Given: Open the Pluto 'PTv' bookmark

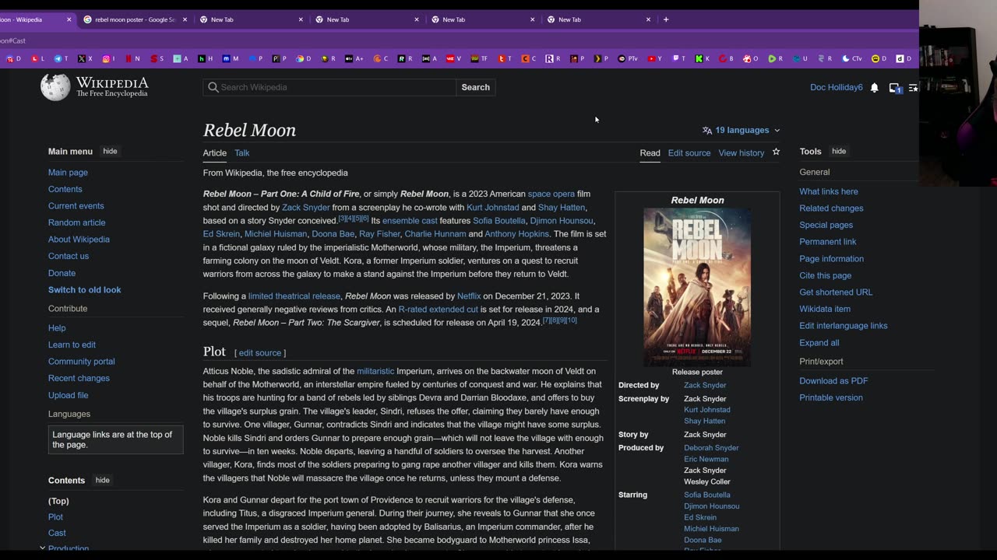Looking at the screenshot, I should click(628, 58).
